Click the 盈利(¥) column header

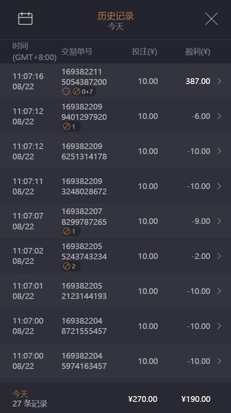tap(198, 51)
